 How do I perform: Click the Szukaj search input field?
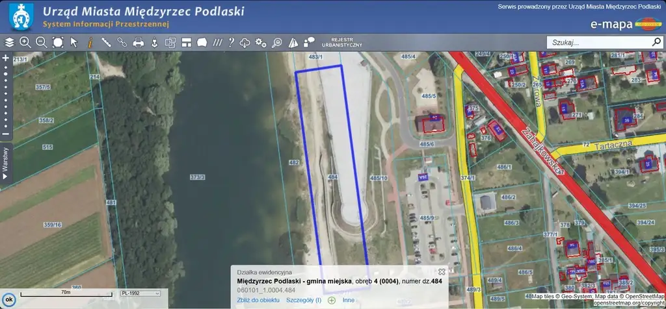click(x=598, y=42)
